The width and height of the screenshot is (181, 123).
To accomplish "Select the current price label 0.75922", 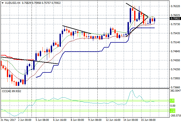I will 175,19.
